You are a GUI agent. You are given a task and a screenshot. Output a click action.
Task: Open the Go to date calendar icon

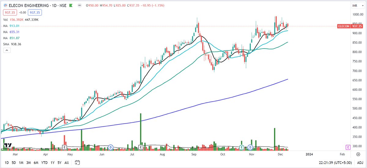click(x=77, y=162)
